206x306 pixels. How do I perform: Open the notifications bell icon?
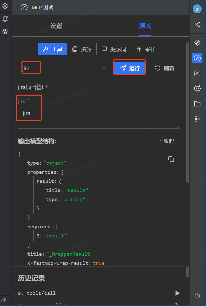tap(5, 19)
